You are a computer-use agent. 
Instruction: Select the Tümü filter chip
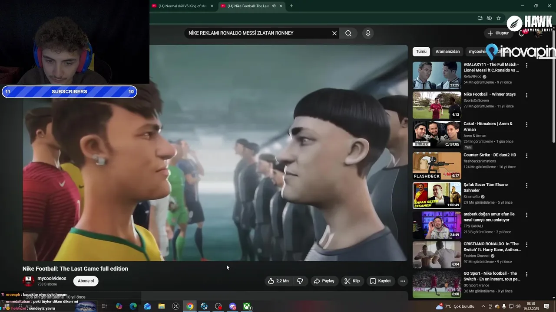tap(421, 52)
